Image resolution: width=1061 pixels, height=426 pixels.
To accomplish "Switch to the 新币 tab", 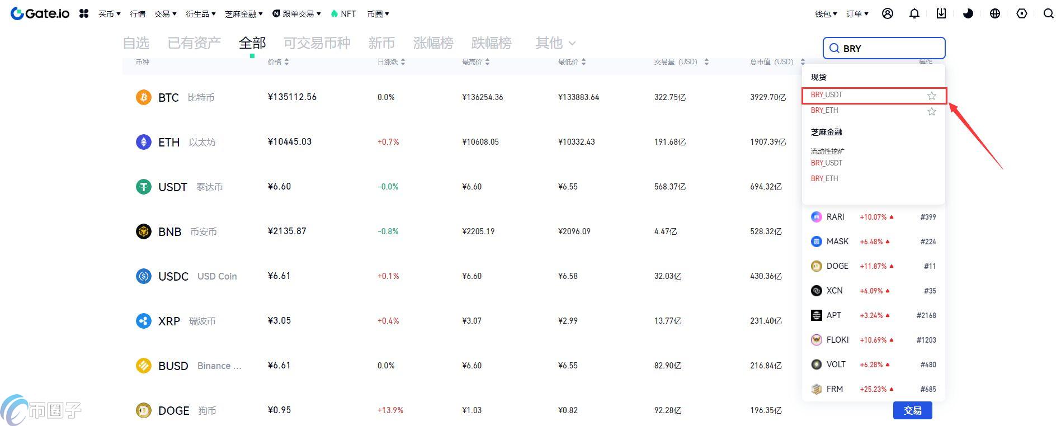I will pyautogui.click(x=381, y=43).
